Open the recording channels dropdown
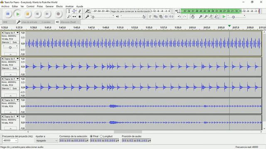The image size is (266, 149). point(48,22)
